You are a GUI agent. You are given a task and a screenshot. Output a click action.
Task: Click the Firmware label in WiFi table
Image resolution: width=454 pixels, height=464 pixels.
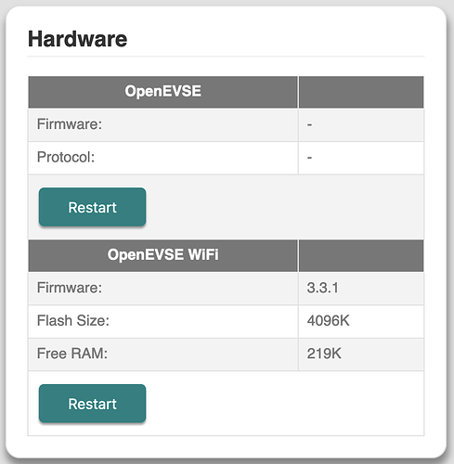click(70, 288)
